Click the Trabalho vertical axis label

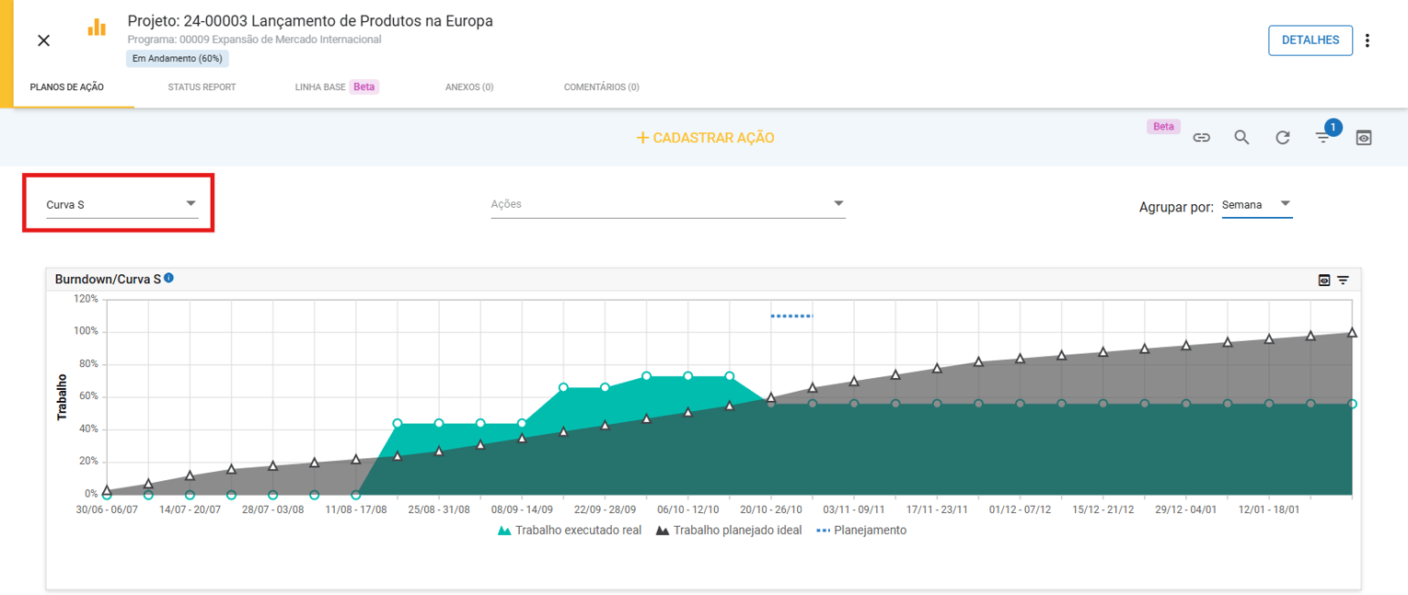coord(63,397)
